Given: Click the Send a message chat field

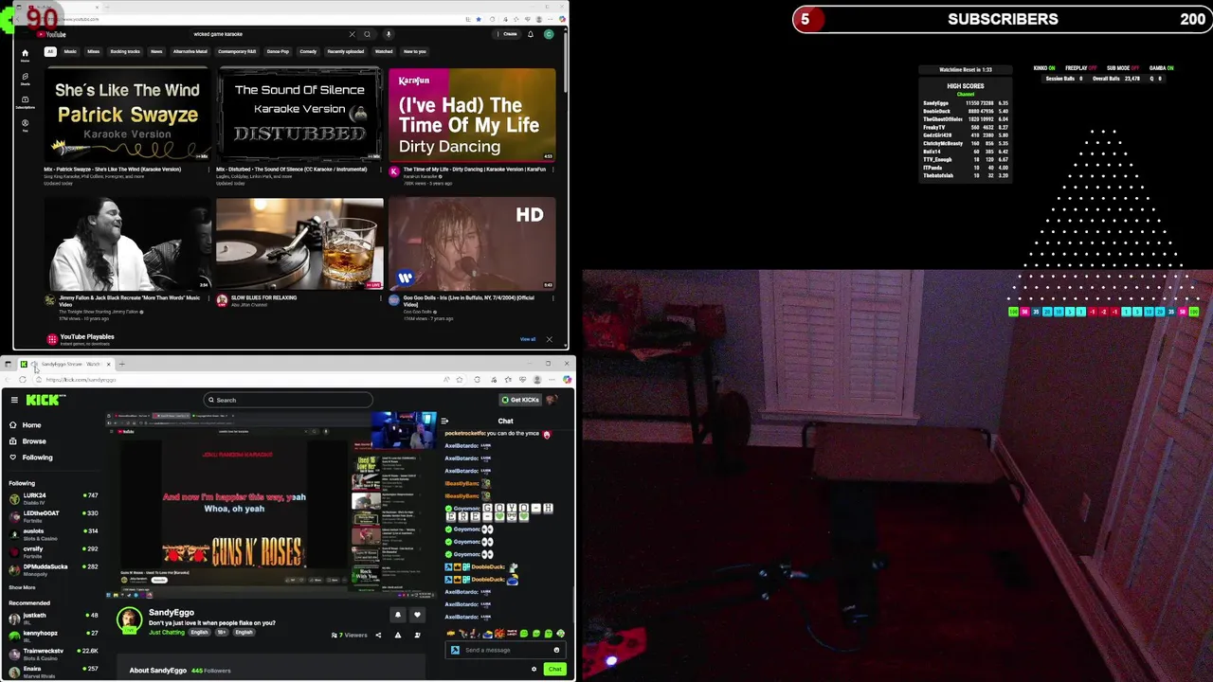Looking at the screenshot, I should tap(505, 650).
